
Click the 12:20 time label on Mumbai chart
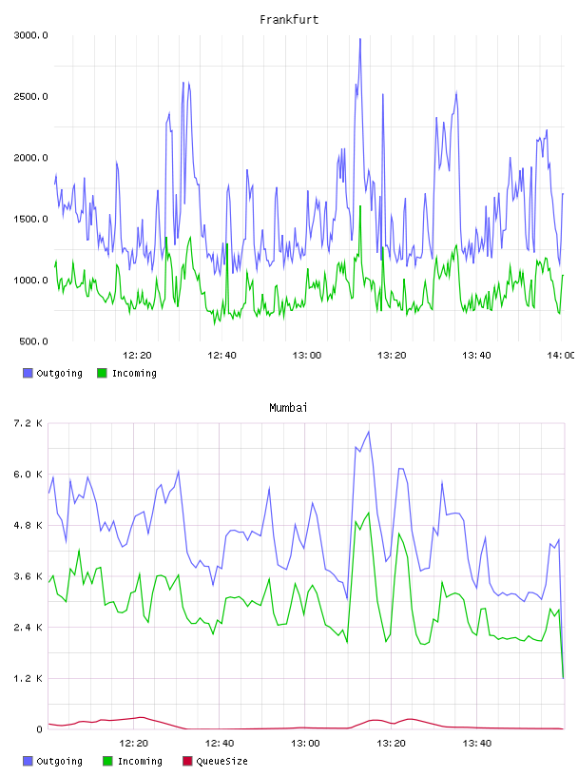(134, 744)
